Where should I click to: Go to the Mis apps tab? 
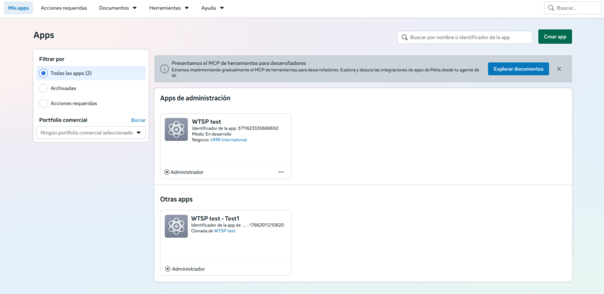point(18,8)
